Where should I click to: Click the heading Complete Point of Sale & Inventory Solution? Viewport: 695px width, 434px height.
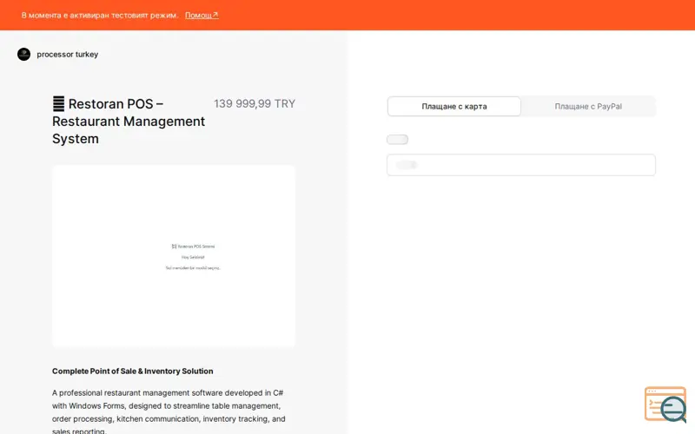coord(133,372)
